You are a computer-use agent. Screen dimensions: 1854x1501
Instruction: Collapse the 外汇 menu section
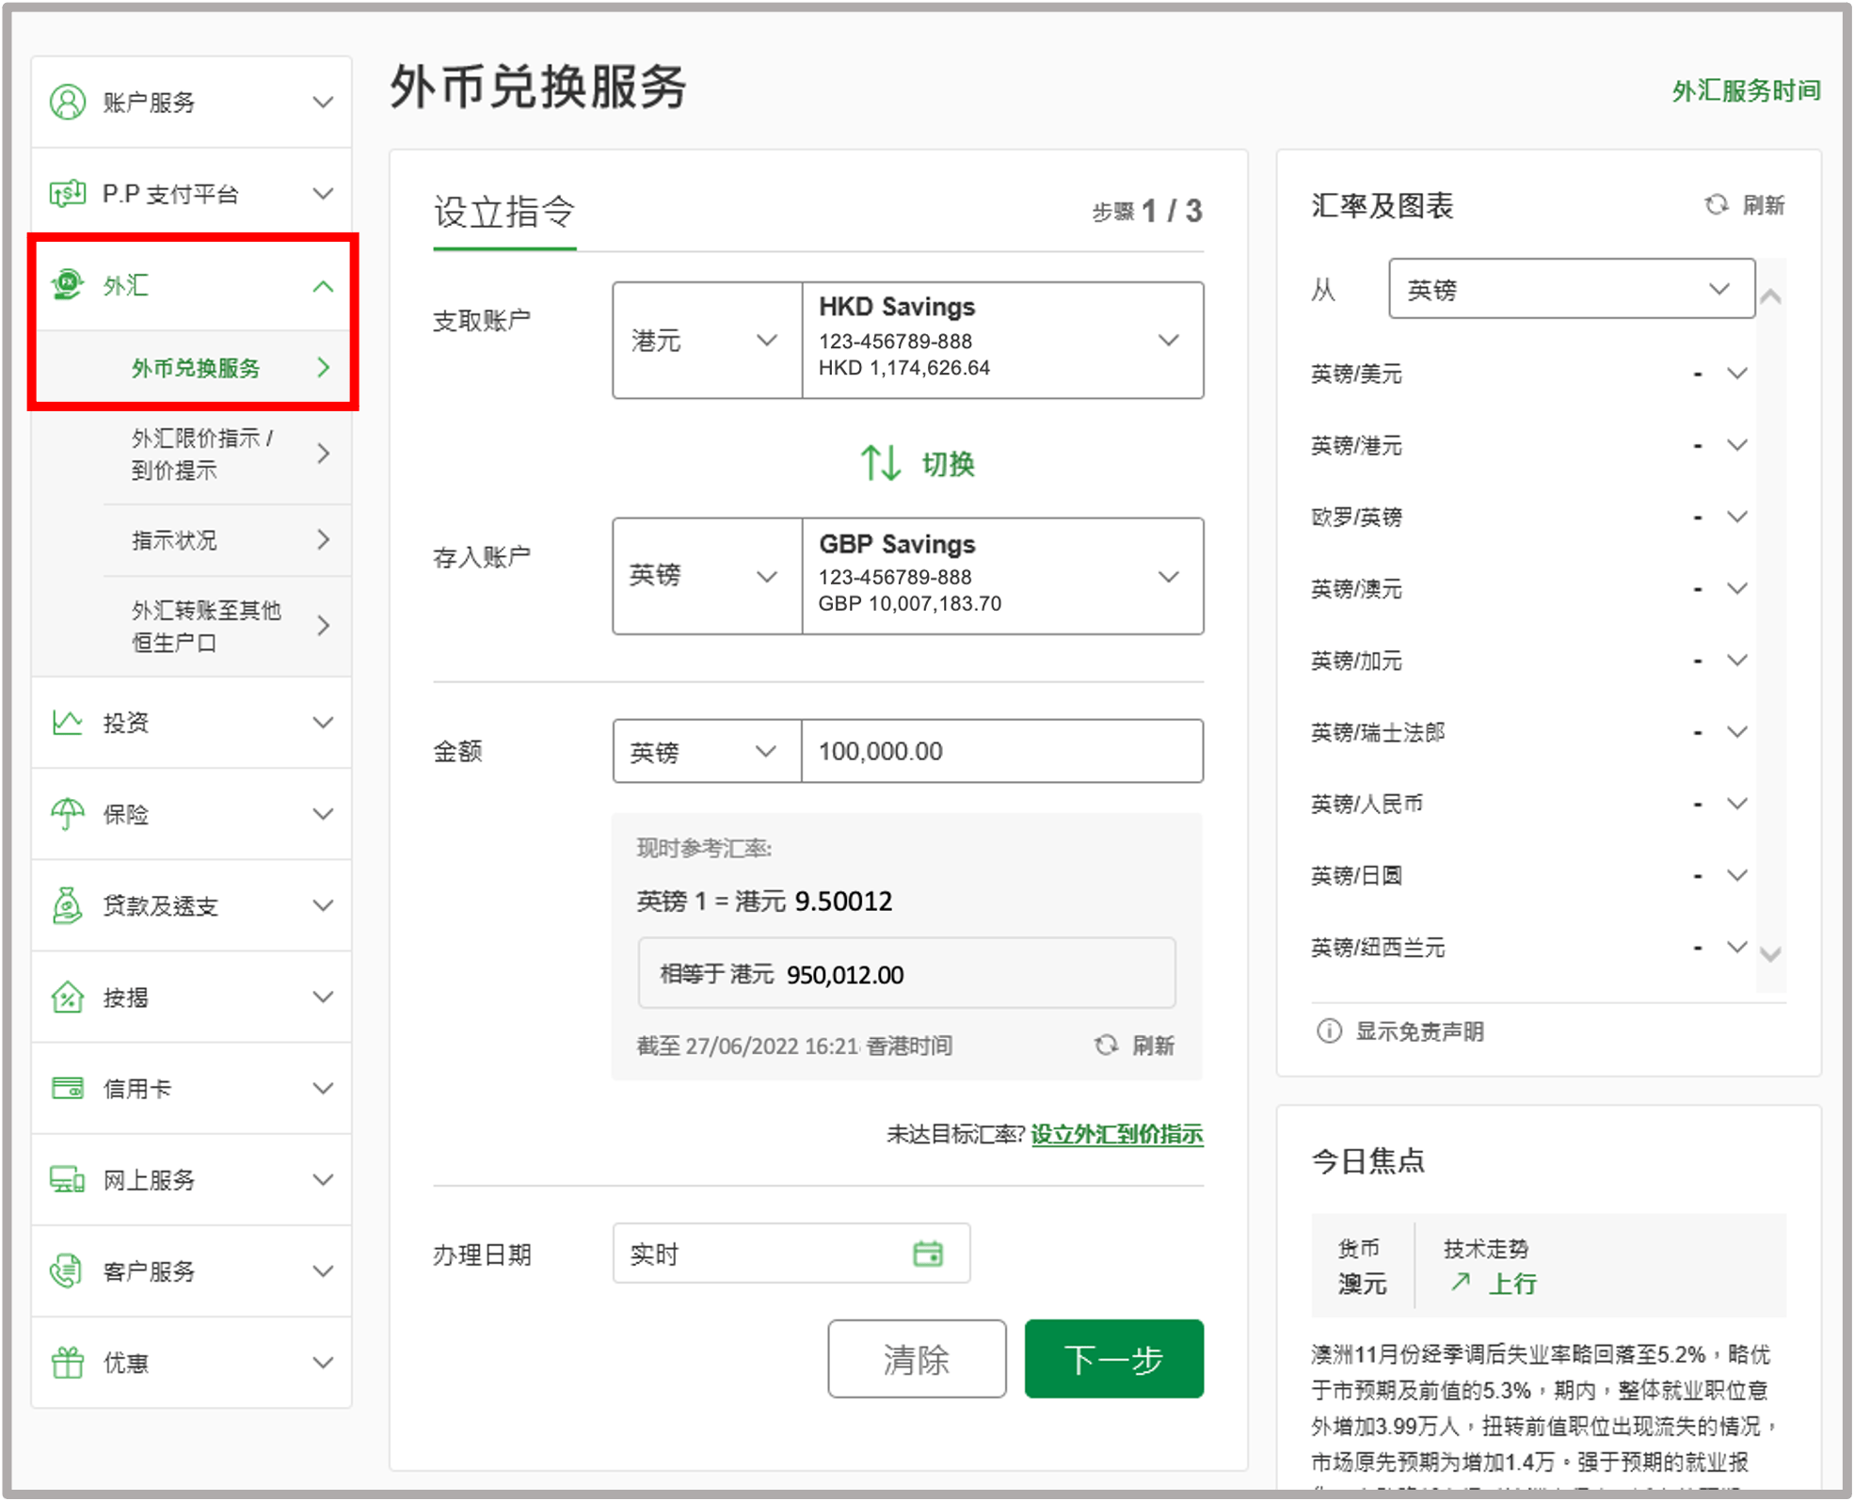pos(323,285)
